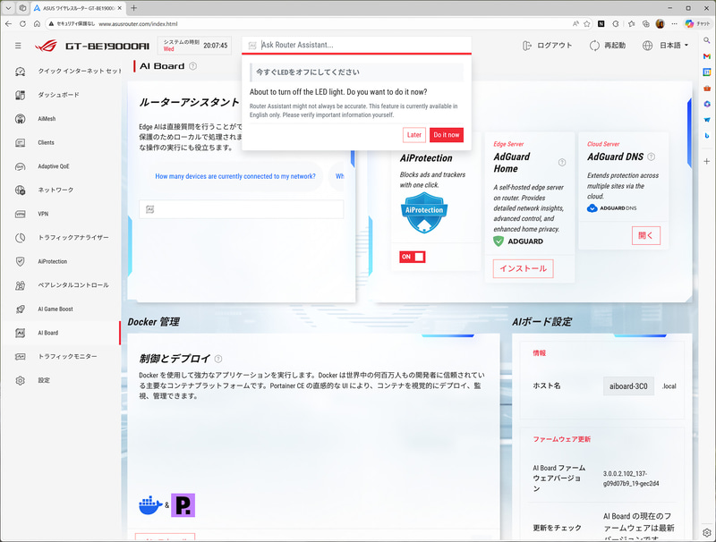Click the ログアウト button
Viewport: 716px width, 542px height.
click(547, 46)
